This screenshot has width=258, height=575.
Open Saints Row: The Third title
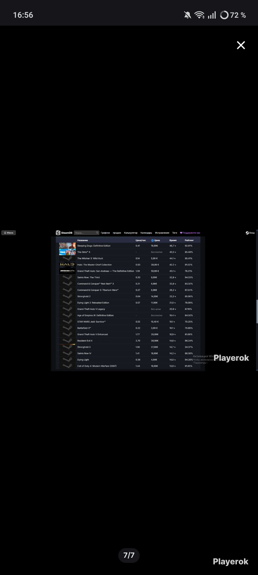pyautogui.click(x=88, y=277)
